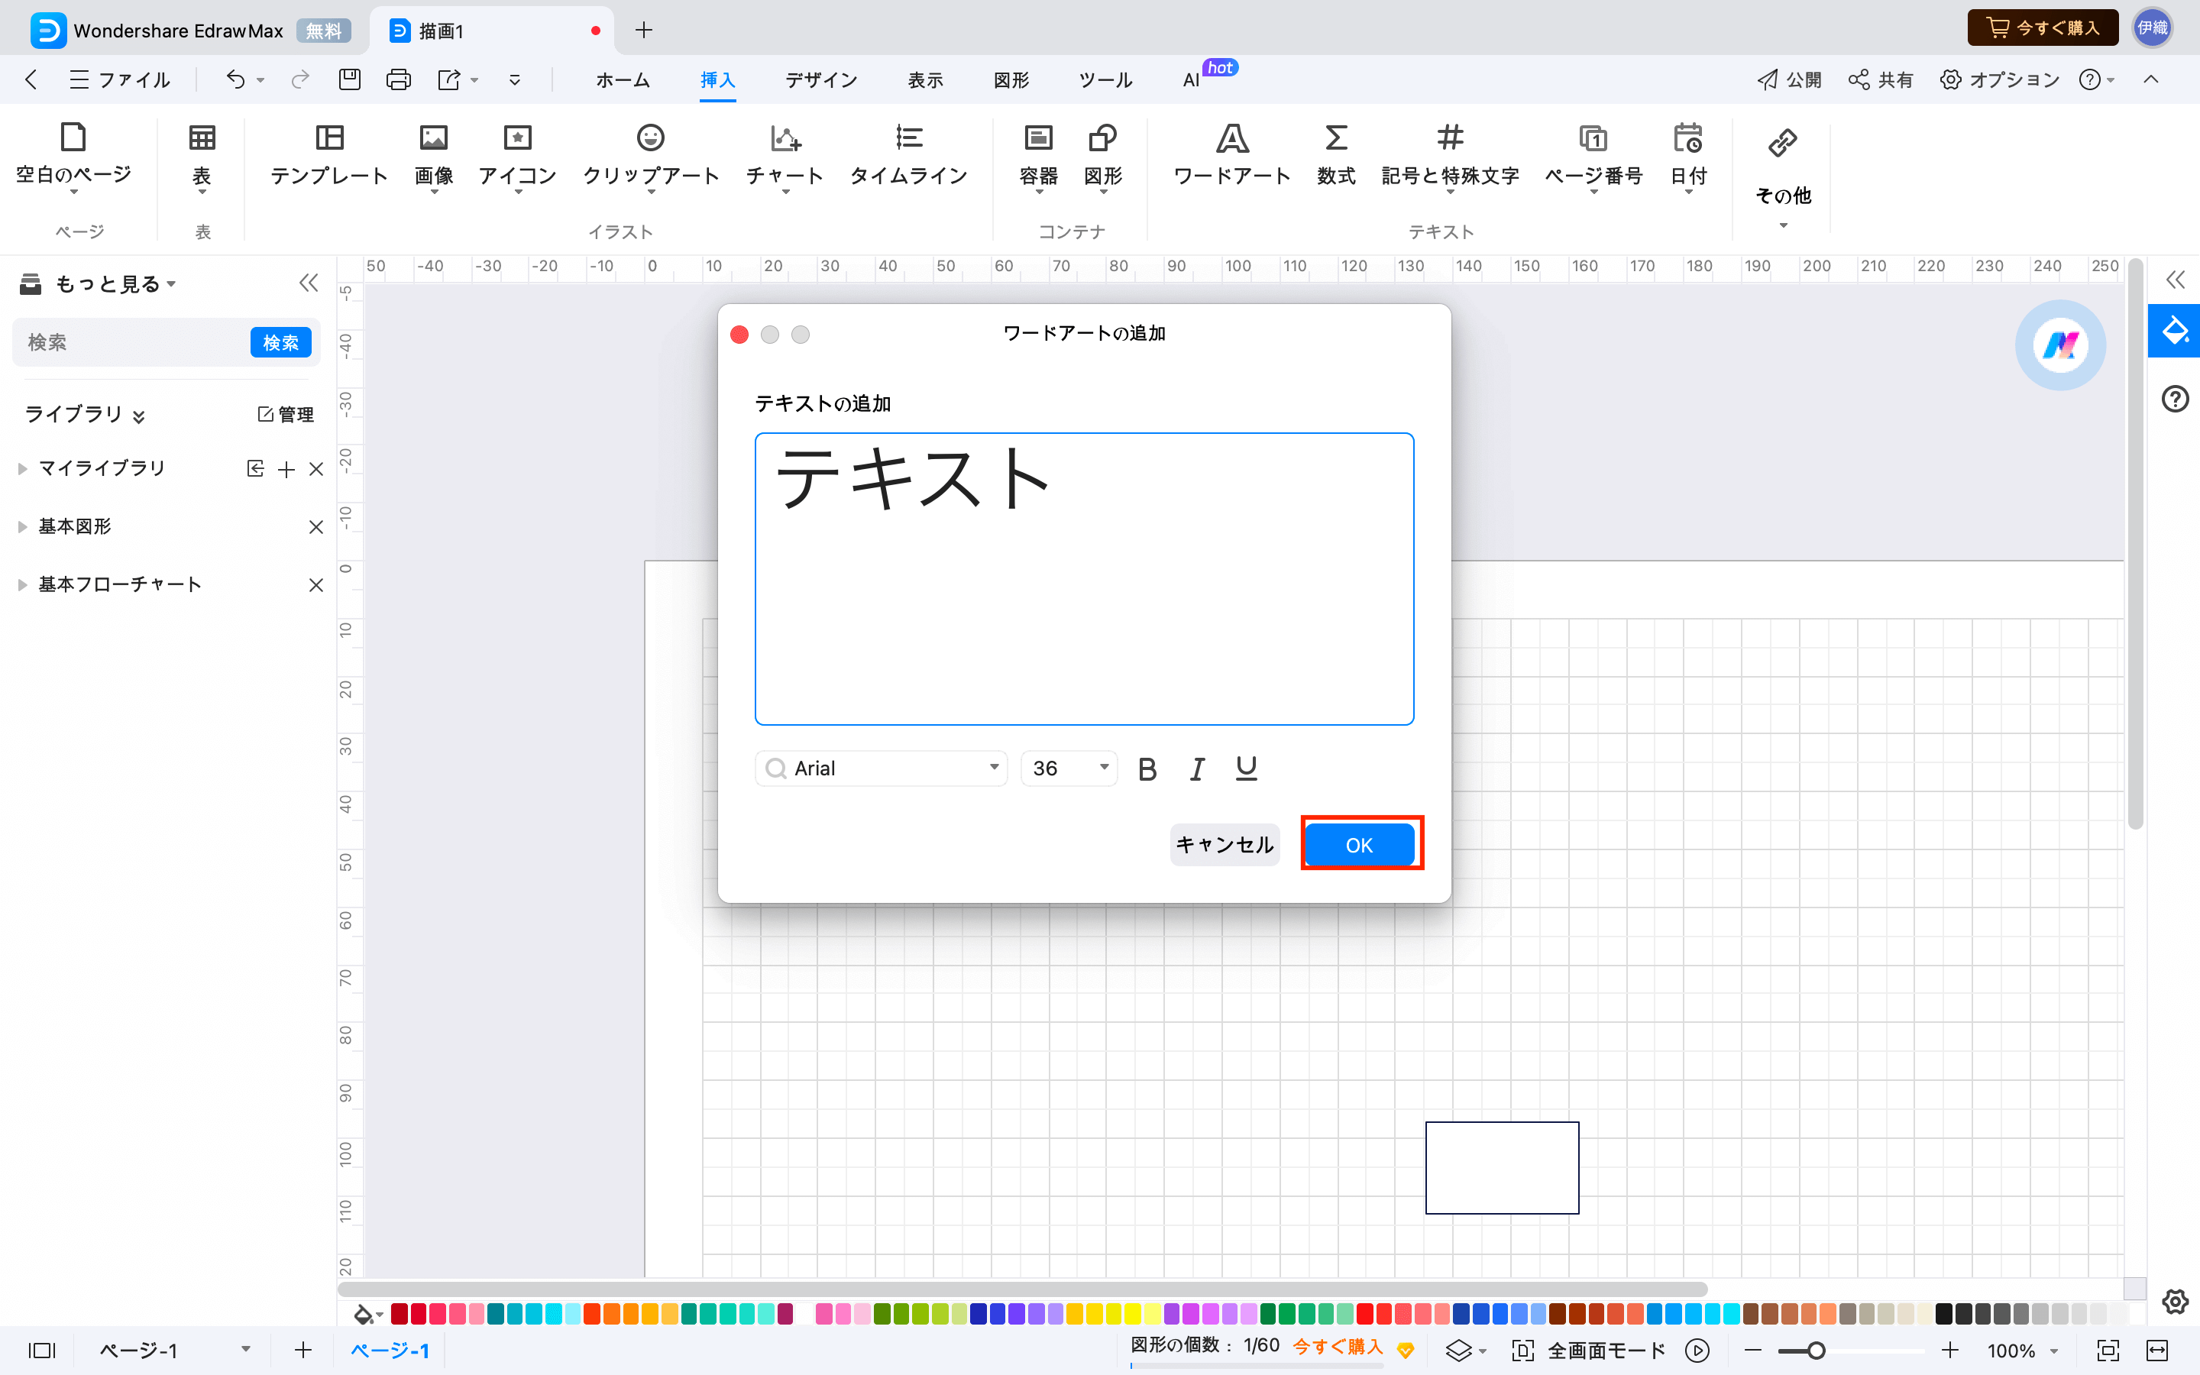Image resolution: width=2200 pixels, height=1375 pixels.
Task: Open the テンプレート gallery
Action: pos(329,156)
